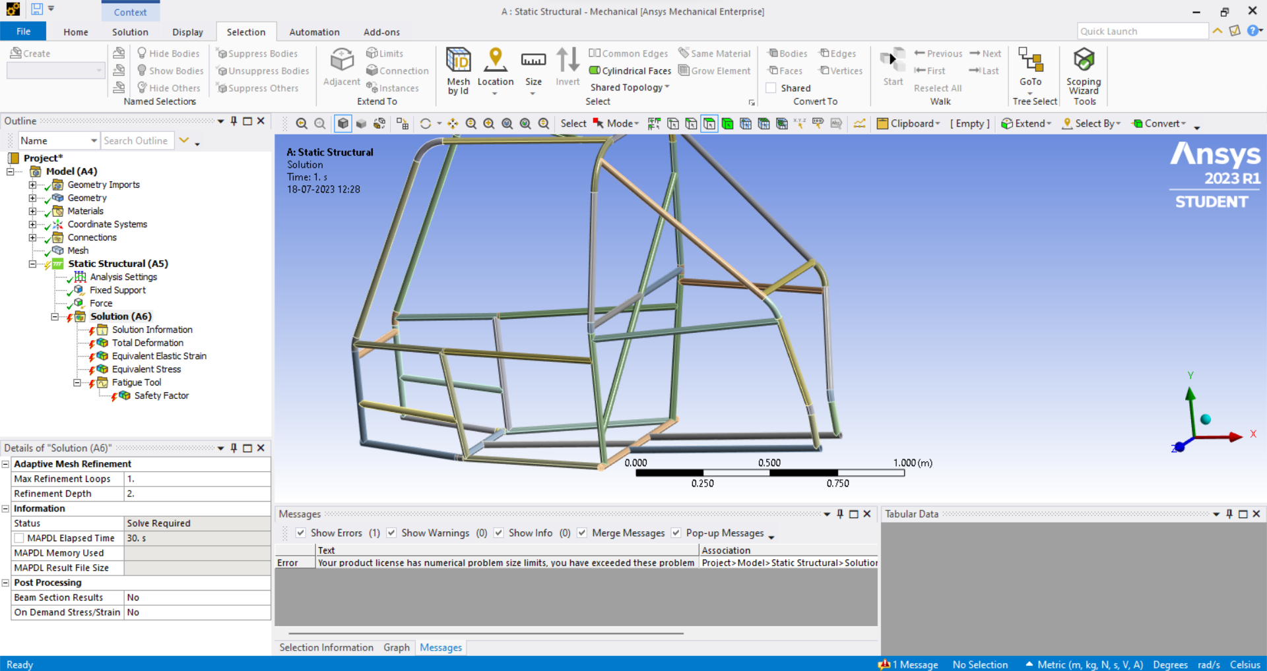The image size is (1267, 671).
Task: Open the Name filter dropdown in Outline
Action: [x=93, y=140]
